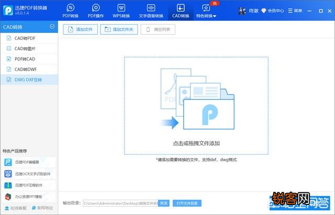The height and width of the screenshot is (215, 335).
Task: Open the 菜单 hamburger menu
Action: (295, 10)
